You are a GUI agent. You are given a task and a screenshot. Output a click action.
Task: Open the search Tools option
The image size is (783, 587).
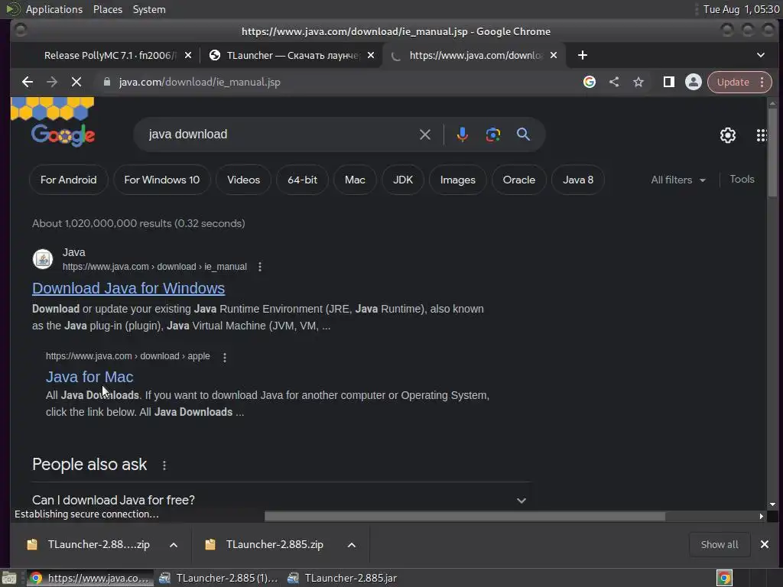point(742,179)
